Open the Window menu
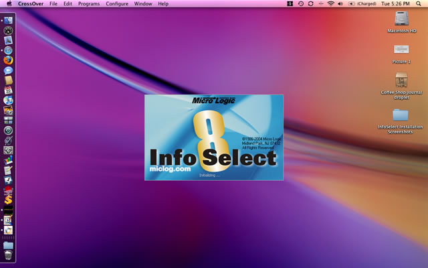Viewport: 428px width, 268px height. coord(143,4)
